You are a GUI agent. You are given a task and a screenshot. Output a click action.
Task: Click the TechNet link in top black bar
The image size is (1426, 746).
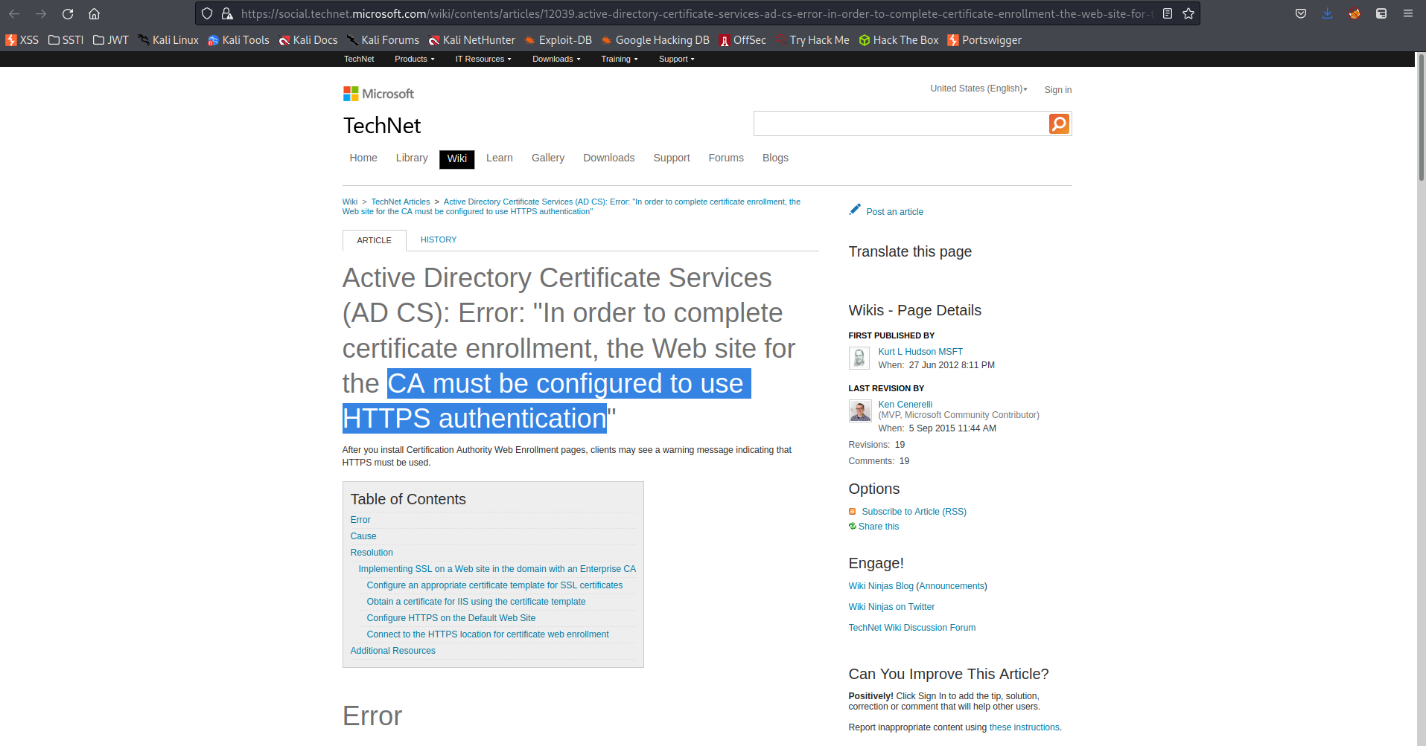coord(359,59)
